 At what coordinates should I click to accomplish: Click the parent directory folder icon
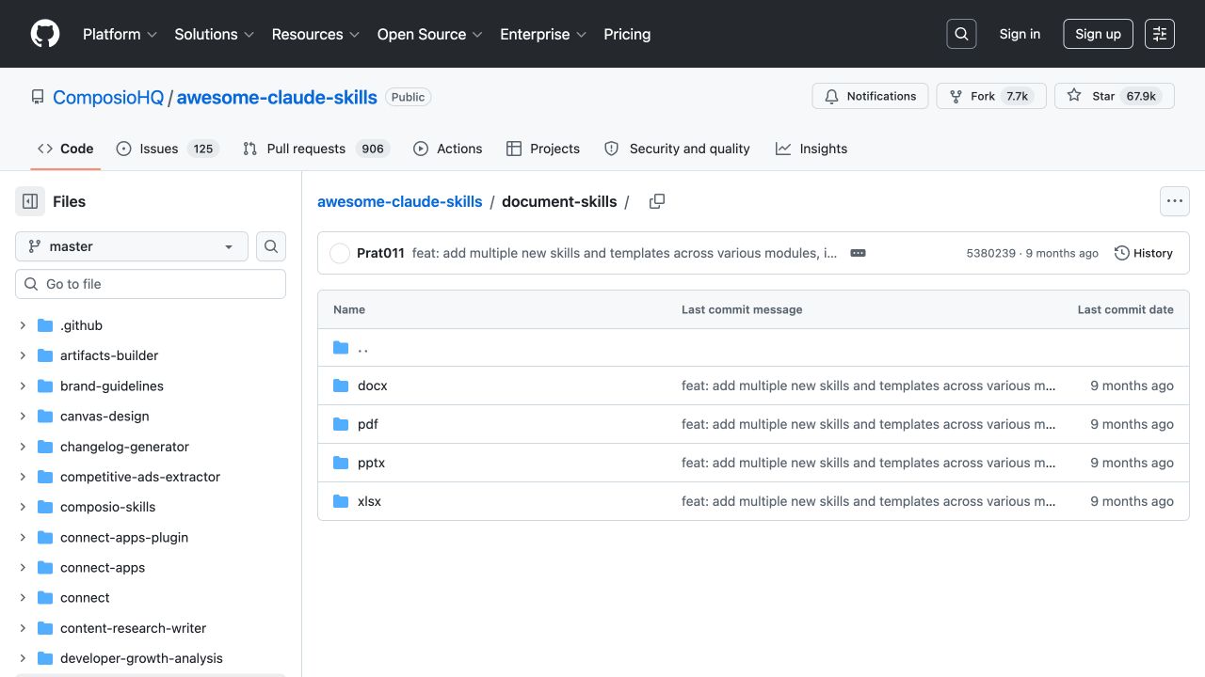click(x=341, y=348)
